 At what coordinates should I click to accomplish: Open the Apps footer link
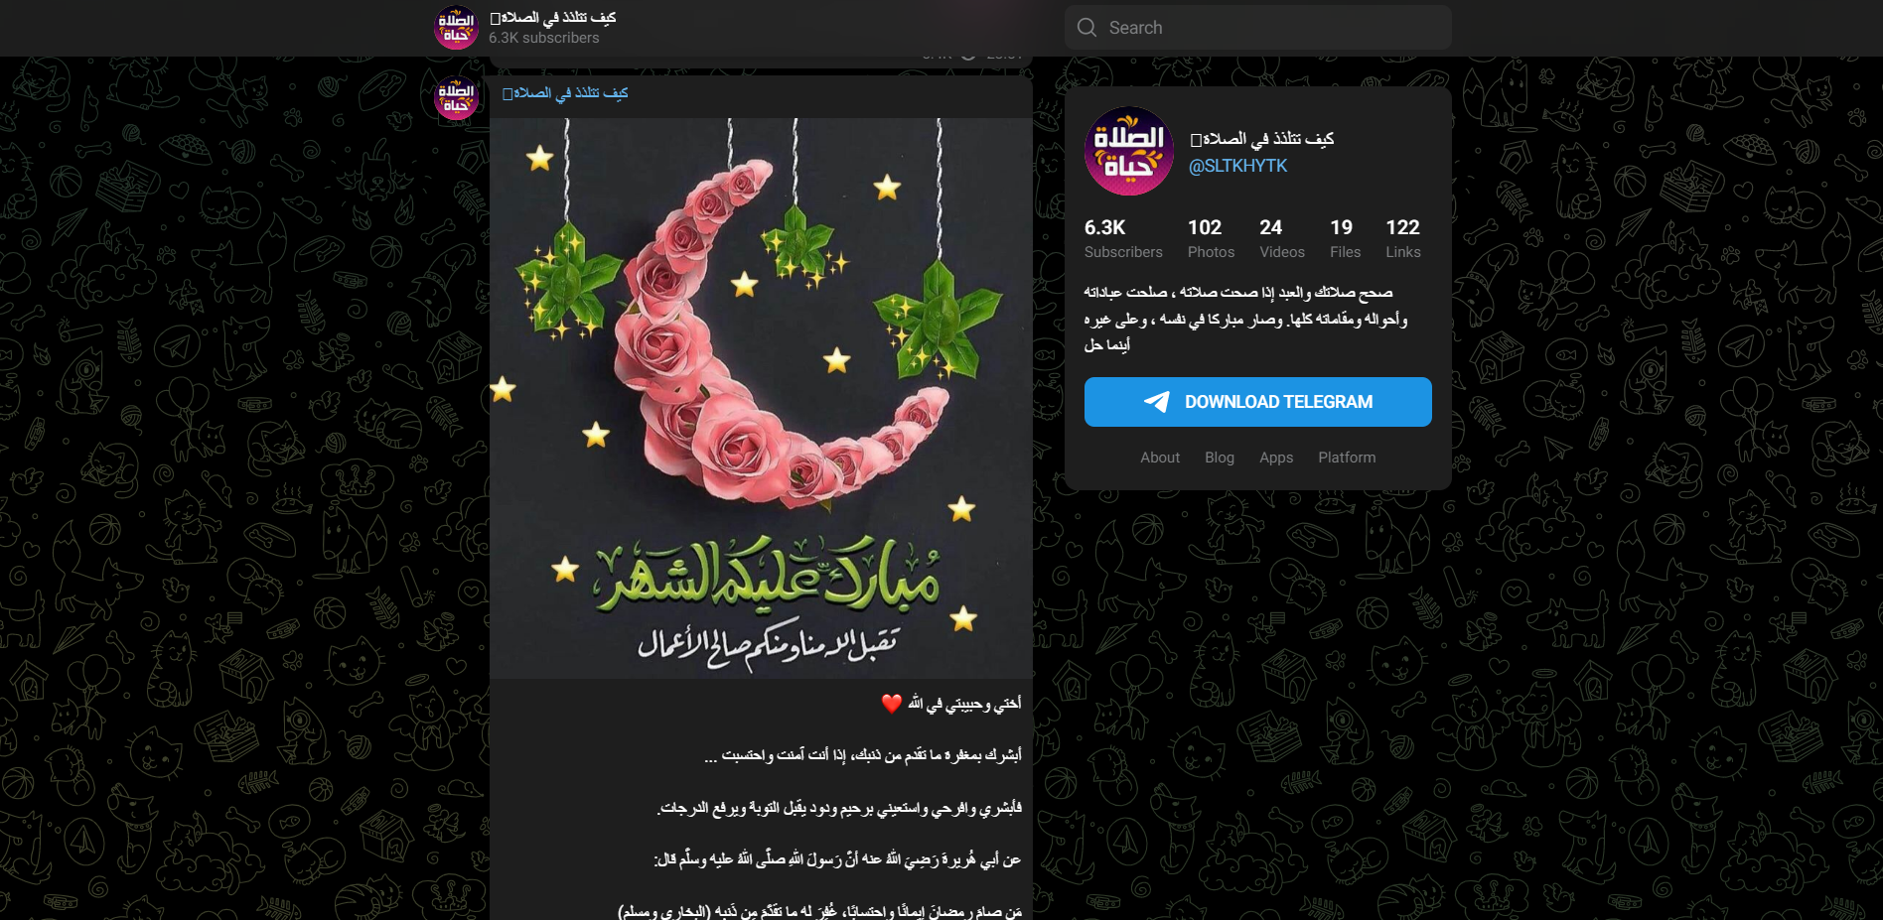coord(1276,458)
